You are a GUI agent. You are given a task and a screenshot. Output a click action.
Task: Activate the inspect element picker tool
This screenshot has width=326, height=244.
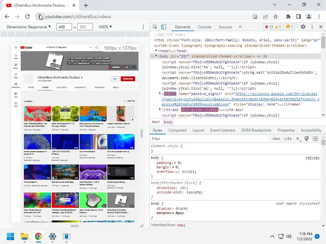tap(155, 27)
